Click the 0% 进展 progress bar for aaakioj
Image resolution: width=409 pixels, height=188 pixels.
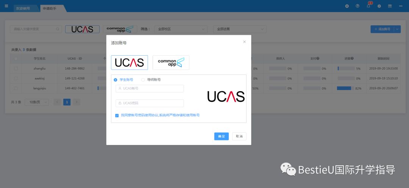pyautogui.click(x=346, y=78)
